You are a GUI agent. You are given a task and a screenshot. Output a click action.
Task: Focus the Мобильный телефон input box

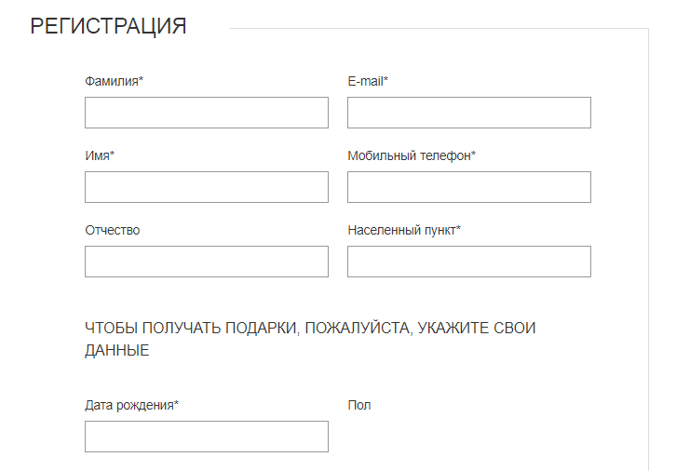click(468, 187)
